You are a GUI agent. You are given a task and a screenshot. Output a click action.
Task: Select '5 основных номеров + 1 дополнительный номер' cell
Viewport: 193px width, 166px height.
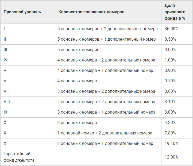tap(106, 39)
